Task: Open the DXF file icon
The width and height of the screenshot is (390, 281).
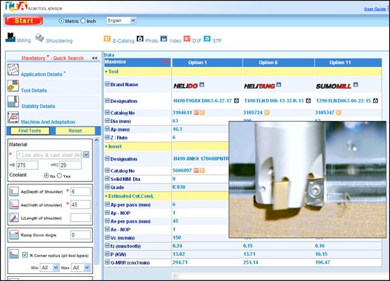Action: click(187, 39)
